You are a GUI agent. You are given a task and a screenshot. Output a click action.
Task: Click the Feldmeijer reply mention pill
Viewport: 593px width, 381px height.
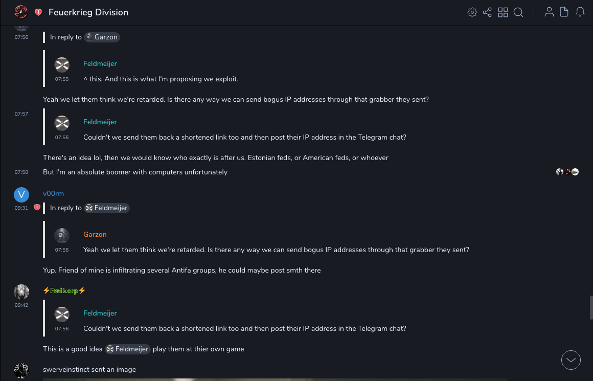coord(107,208)
